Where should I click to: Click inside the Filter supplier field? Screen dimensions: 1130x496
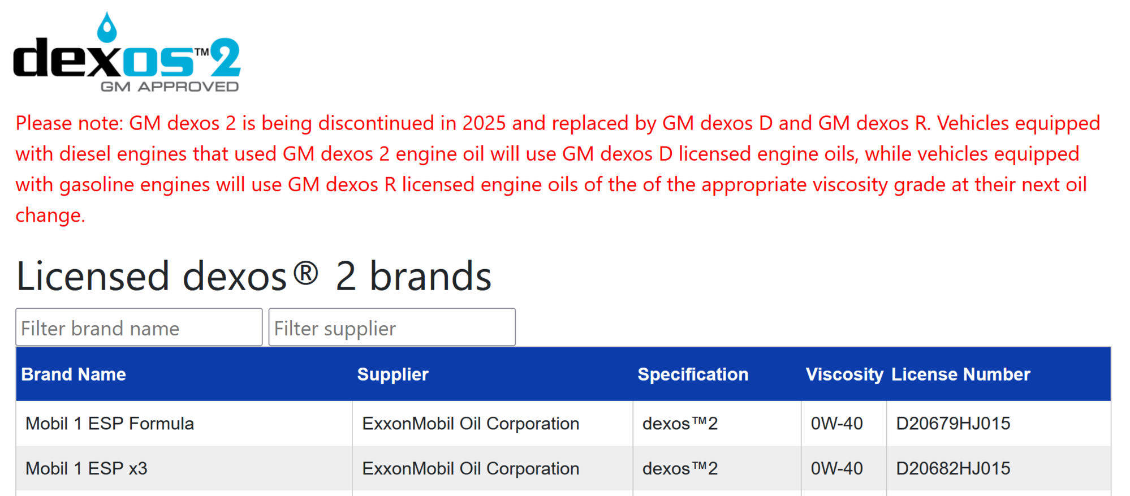click(x=392, y=327)
